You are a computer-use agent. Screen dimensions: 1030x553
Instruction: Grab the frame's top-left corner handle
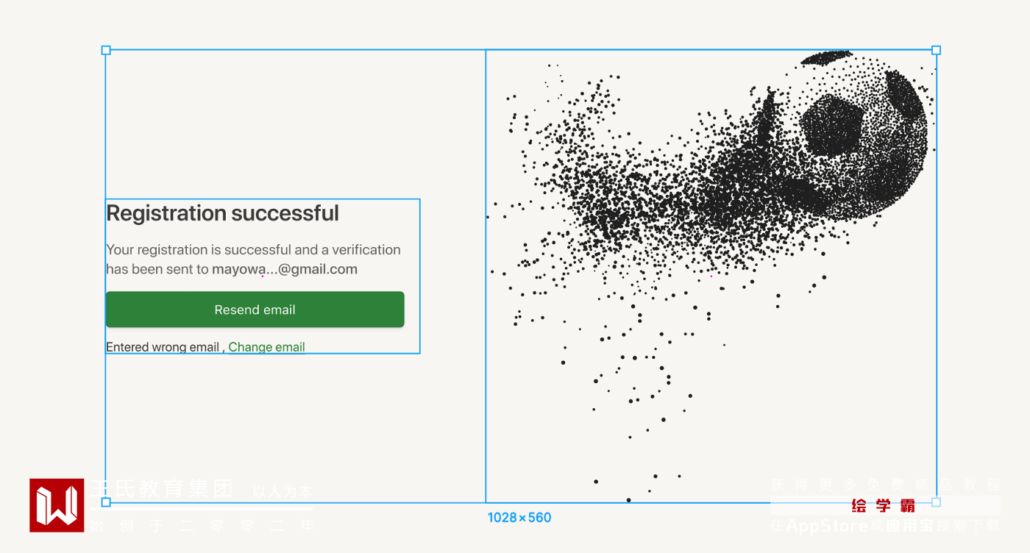click(x=106, y=50)
